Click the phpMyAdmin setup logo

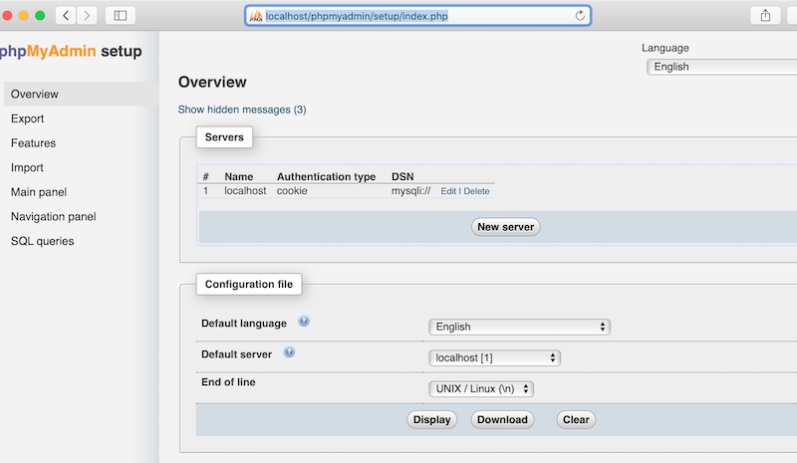70,51
